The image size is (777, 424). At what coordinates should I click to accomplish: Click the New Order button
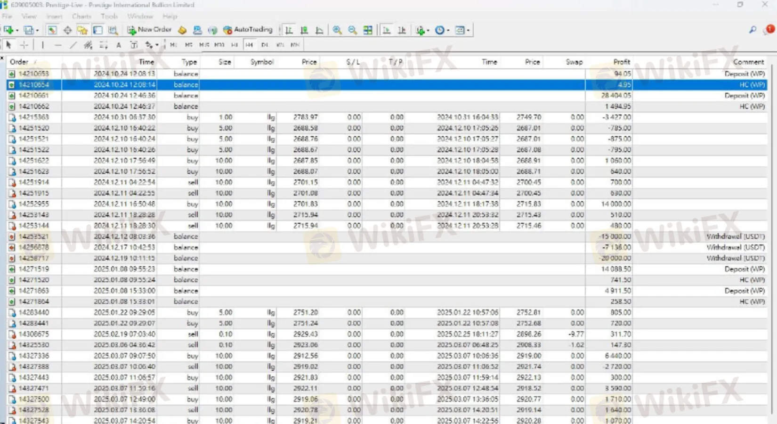click(149, 30)
